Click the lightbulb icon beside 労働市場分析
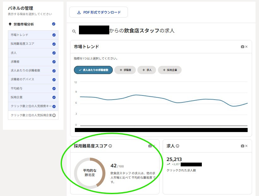This screenshot has width=259, height=196. point(10,24)
